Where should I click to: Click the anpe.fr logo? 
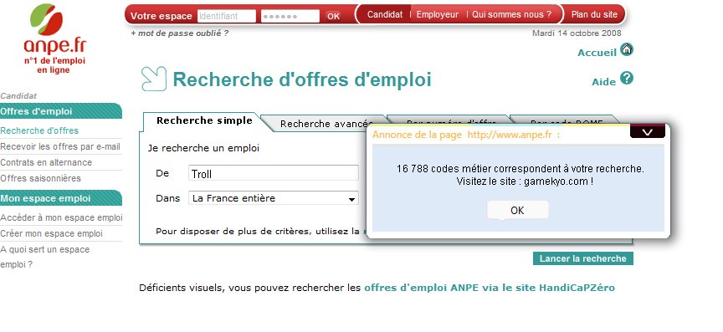[54, 38]
